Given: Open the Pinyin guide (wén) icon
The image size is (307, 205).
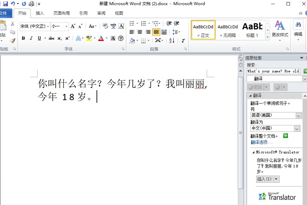Looking at the screenshot, I should 113,26.
